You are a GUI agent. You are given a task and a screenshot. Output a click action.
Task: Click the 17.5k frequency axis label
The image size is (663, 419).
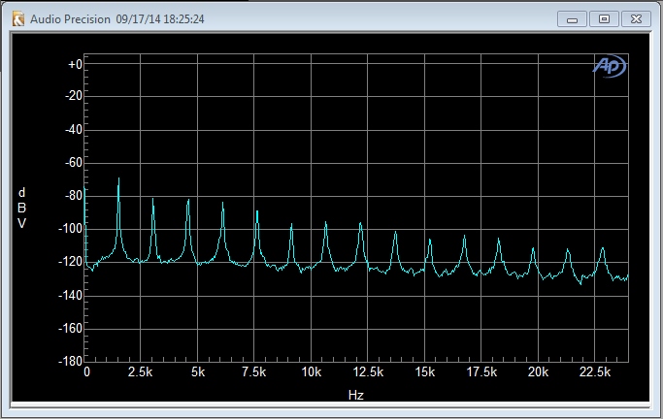tap(481, 372)
